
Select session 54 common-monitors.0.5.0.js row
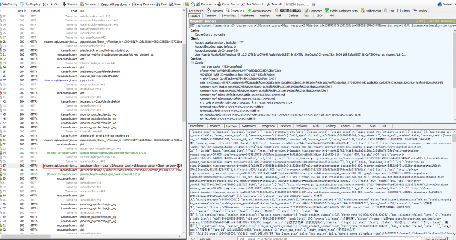point(91,152)
